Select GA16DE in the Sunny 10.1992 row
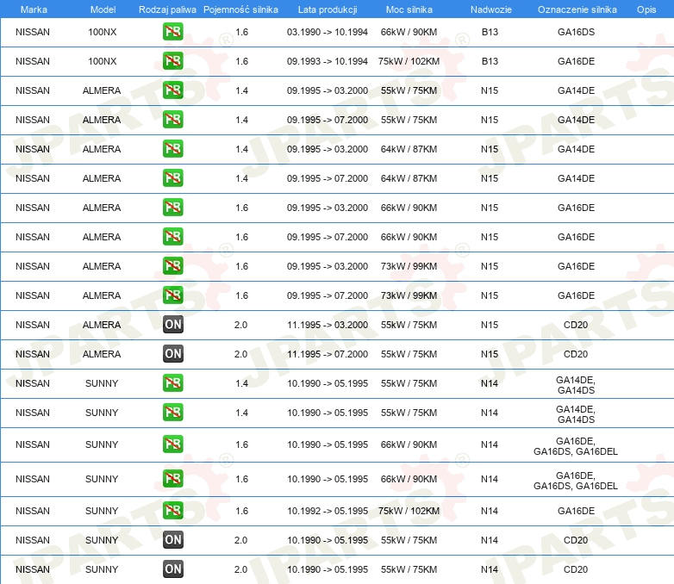The width and height of the screenshot is (674, 584). [576, 511]
